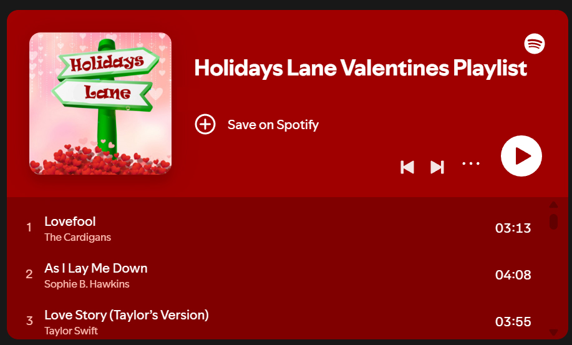Play the song As I Lay Me Down
Screen dimensions: 572x345
coord(96,268)
